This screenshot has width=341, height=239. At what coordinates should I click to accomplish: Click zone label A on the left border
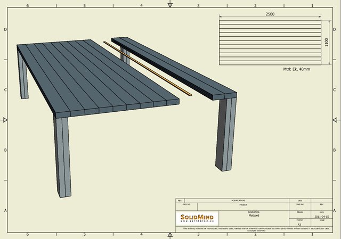(x=5, y=210)
